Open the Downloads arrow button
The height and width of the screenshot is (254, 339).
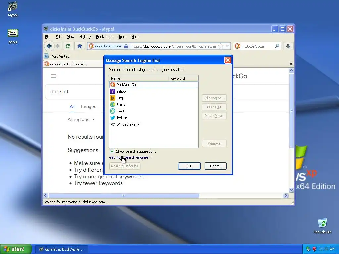pyautogui.click(x=288, y=46)
